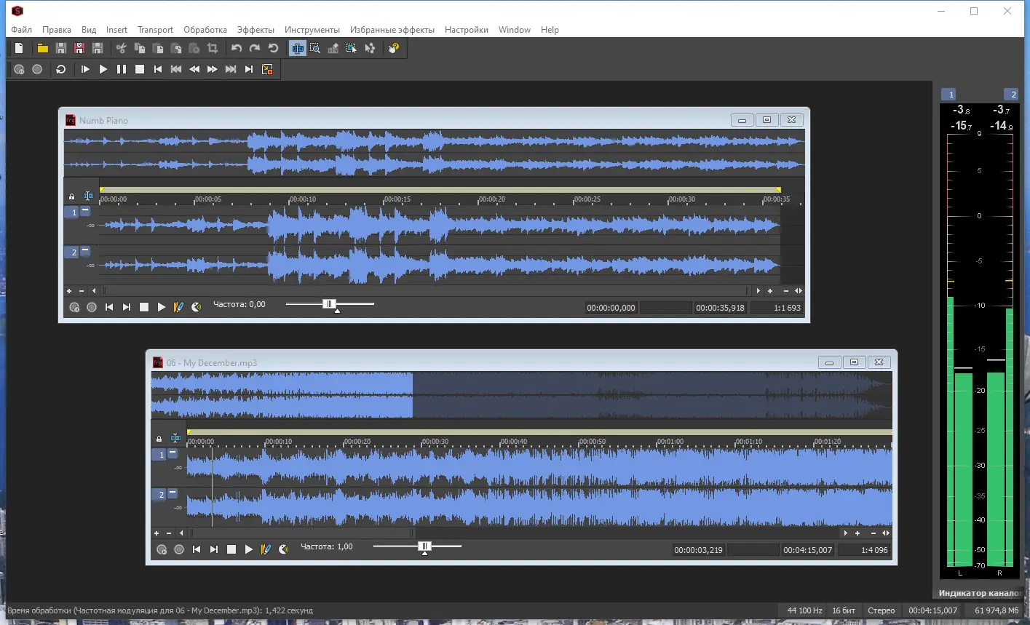Select the Magnify tool in toolbar
The image size is (1030, 625).
pyautogui.click(x=315, y=48)
